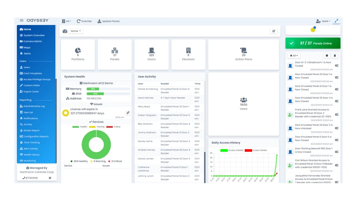
Task: Click the User Activity scrollbar
Action: click(204, 167)
